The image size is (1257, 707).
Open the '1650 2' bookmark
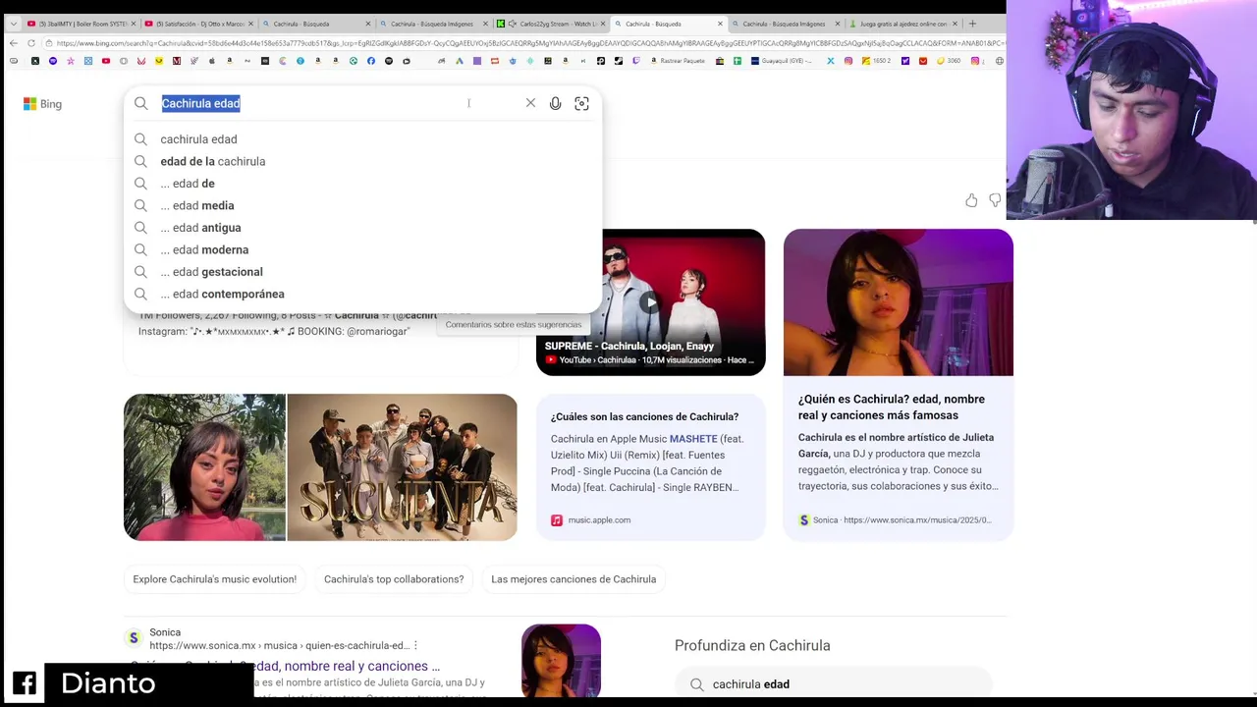pos(876,61)
